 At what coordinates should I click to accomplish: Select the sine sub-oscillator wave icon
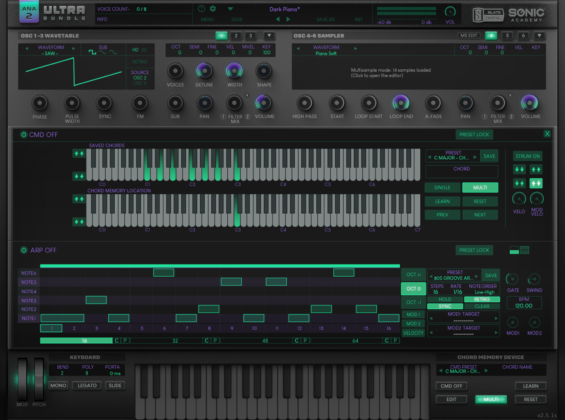point(113,53)
